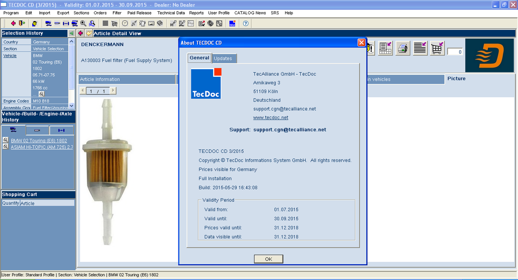Click the Article column header in Shopping Cart
This screenshot has width=518, height=280.
coord(47,203)
